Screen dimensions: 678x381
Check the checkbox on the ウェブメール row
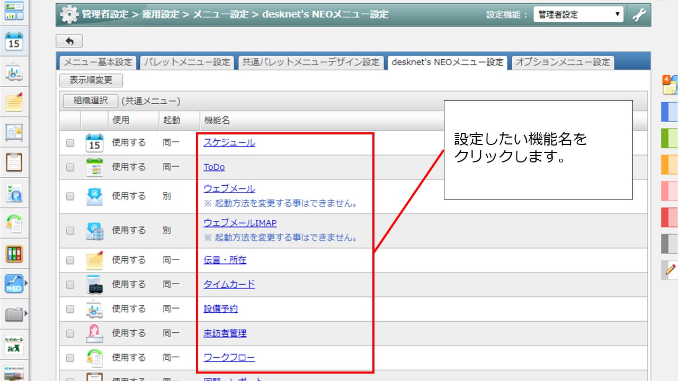(71, 196)
